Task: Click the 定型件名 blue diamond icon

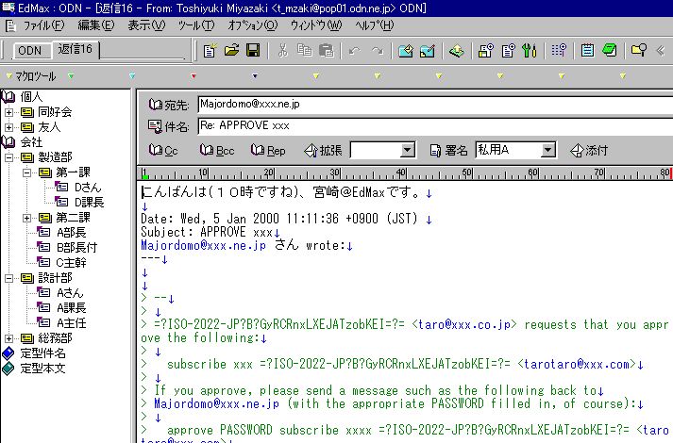Action: coord(8,353)
